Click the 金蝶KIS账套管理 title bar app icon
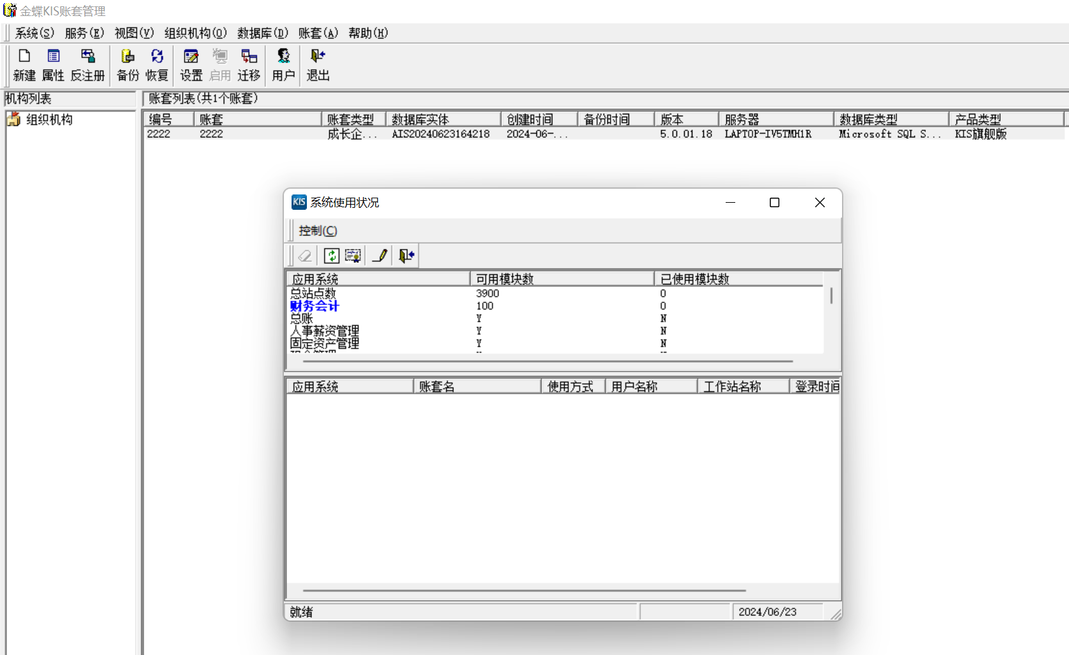The width and height of the screenshot is (1069, 655). point(10,10)
